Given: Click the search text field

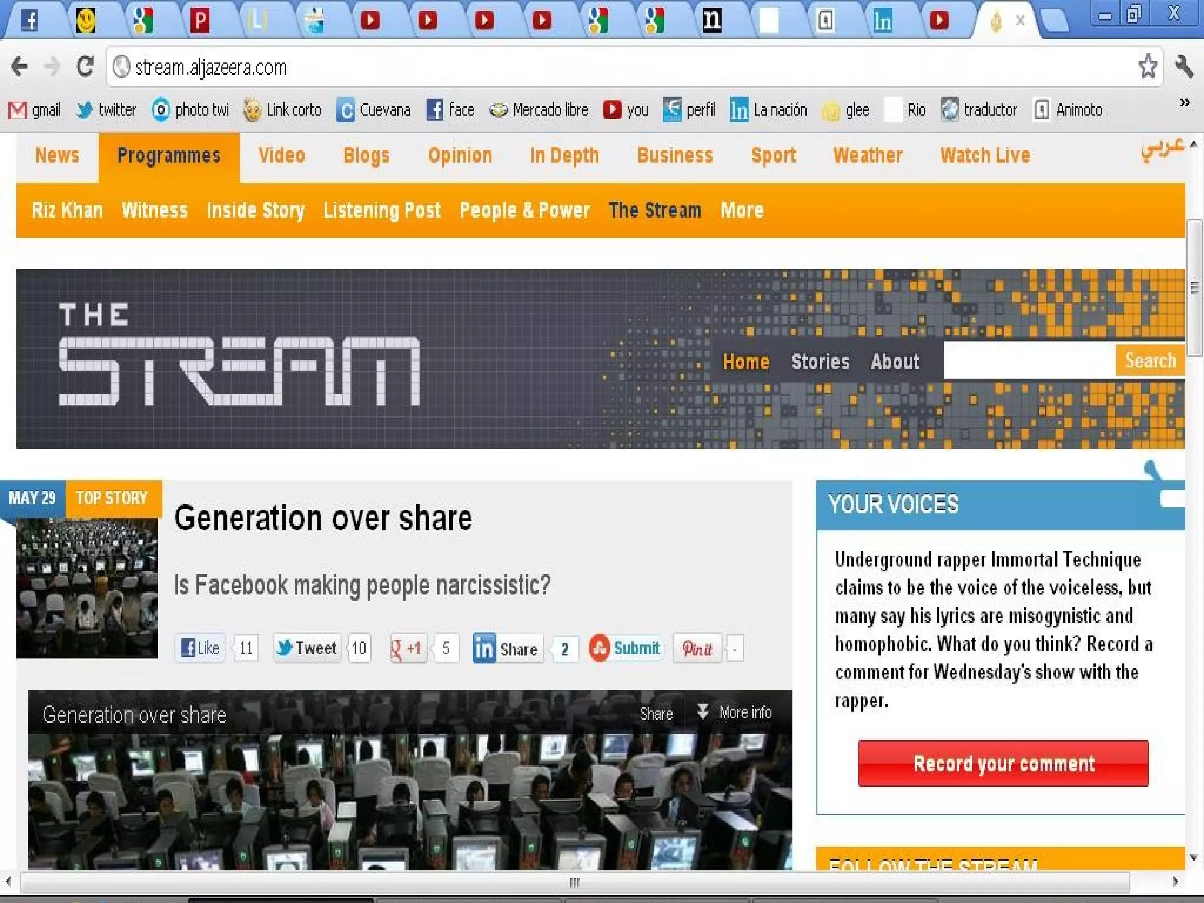Looking at the screenshot, I should coord(1030,360).
